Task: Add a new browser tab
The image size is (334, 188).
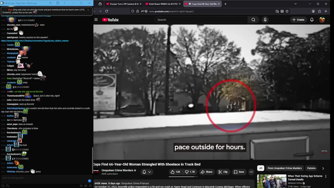Action: pos(225,4)
